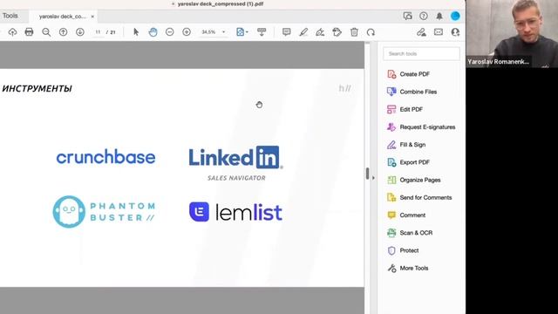Open Export PDF tool
The image size is (558, 314).
408,162
